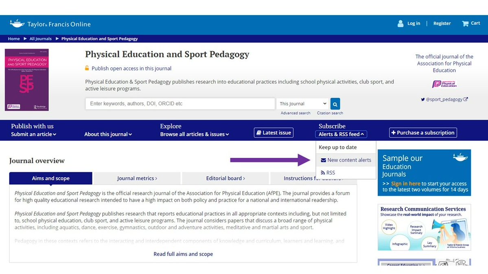Click the Taylor & Francis Online logo

tap(50, 24)
